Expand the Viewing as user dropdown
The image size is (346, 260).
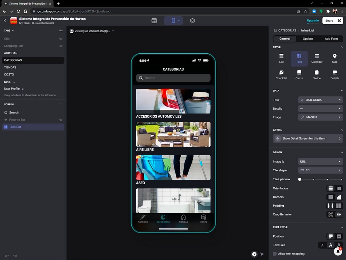(92, 31)
